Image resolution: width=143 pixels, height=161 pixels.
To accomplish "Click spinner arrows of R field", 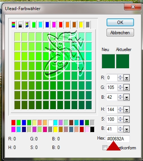I will 120,78.
